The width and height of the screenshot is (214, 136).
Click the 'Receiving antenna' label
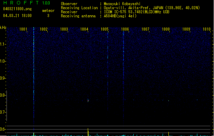[x=78, y=16]
